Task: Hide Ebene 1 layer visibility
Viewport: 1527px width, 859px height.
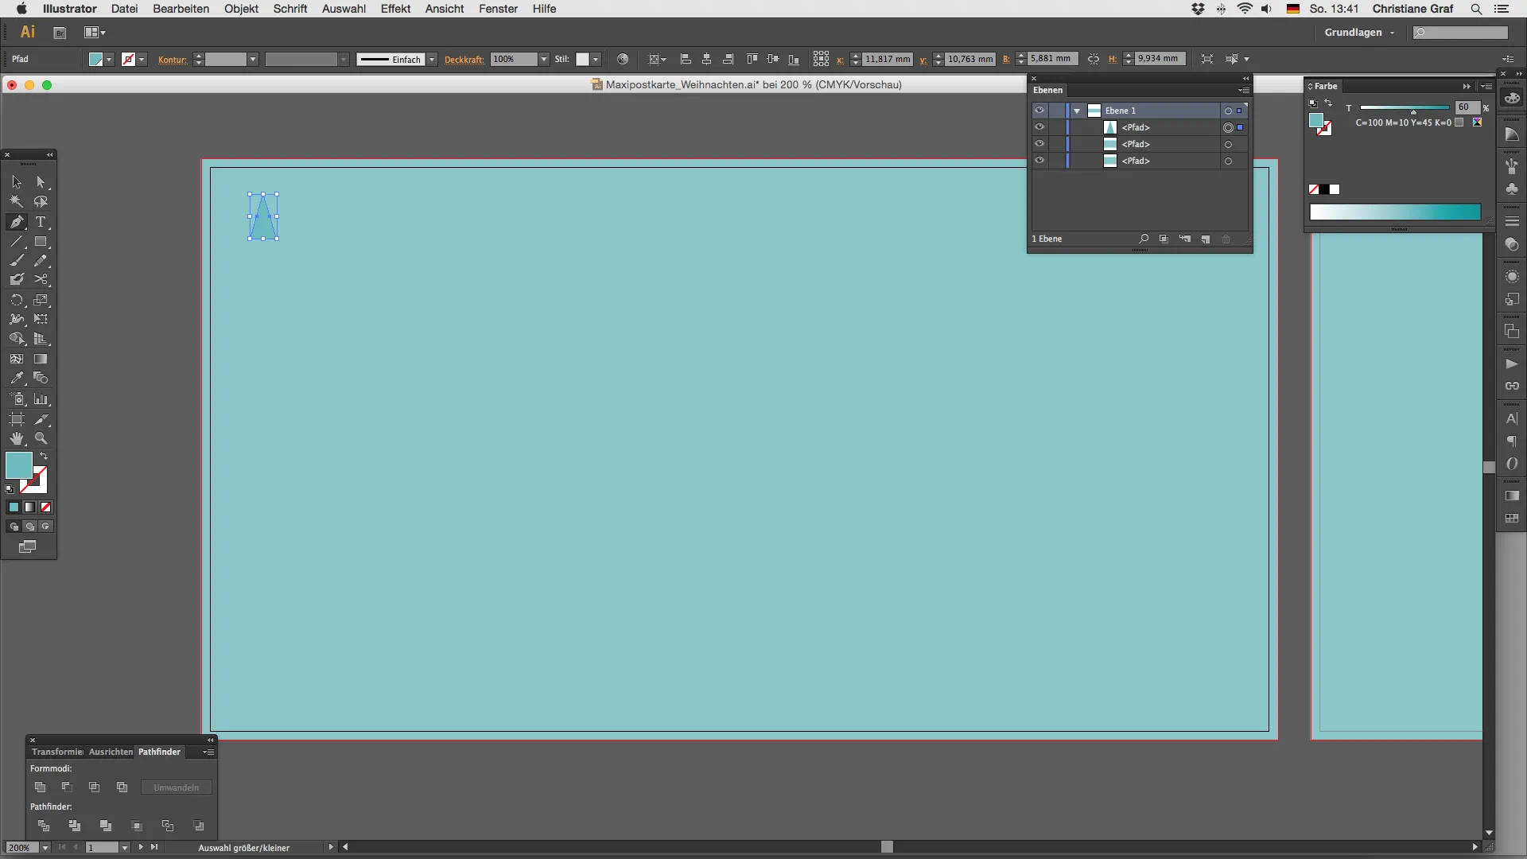Action: point(1039,111)
